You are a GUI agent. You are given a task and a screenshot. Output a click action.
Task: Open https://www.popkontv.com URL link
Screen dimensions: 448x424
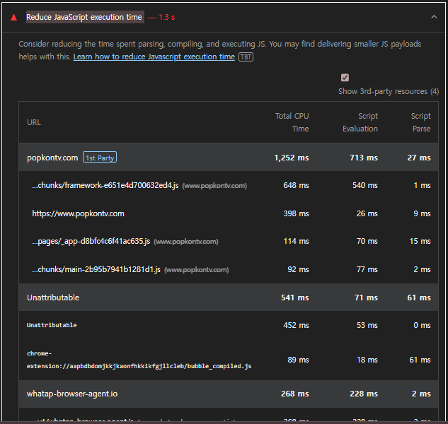click(78, 213)
